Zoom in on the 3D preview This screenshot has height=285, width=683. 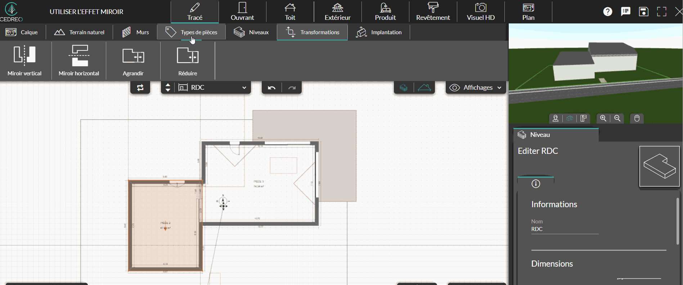coord(603,118)
